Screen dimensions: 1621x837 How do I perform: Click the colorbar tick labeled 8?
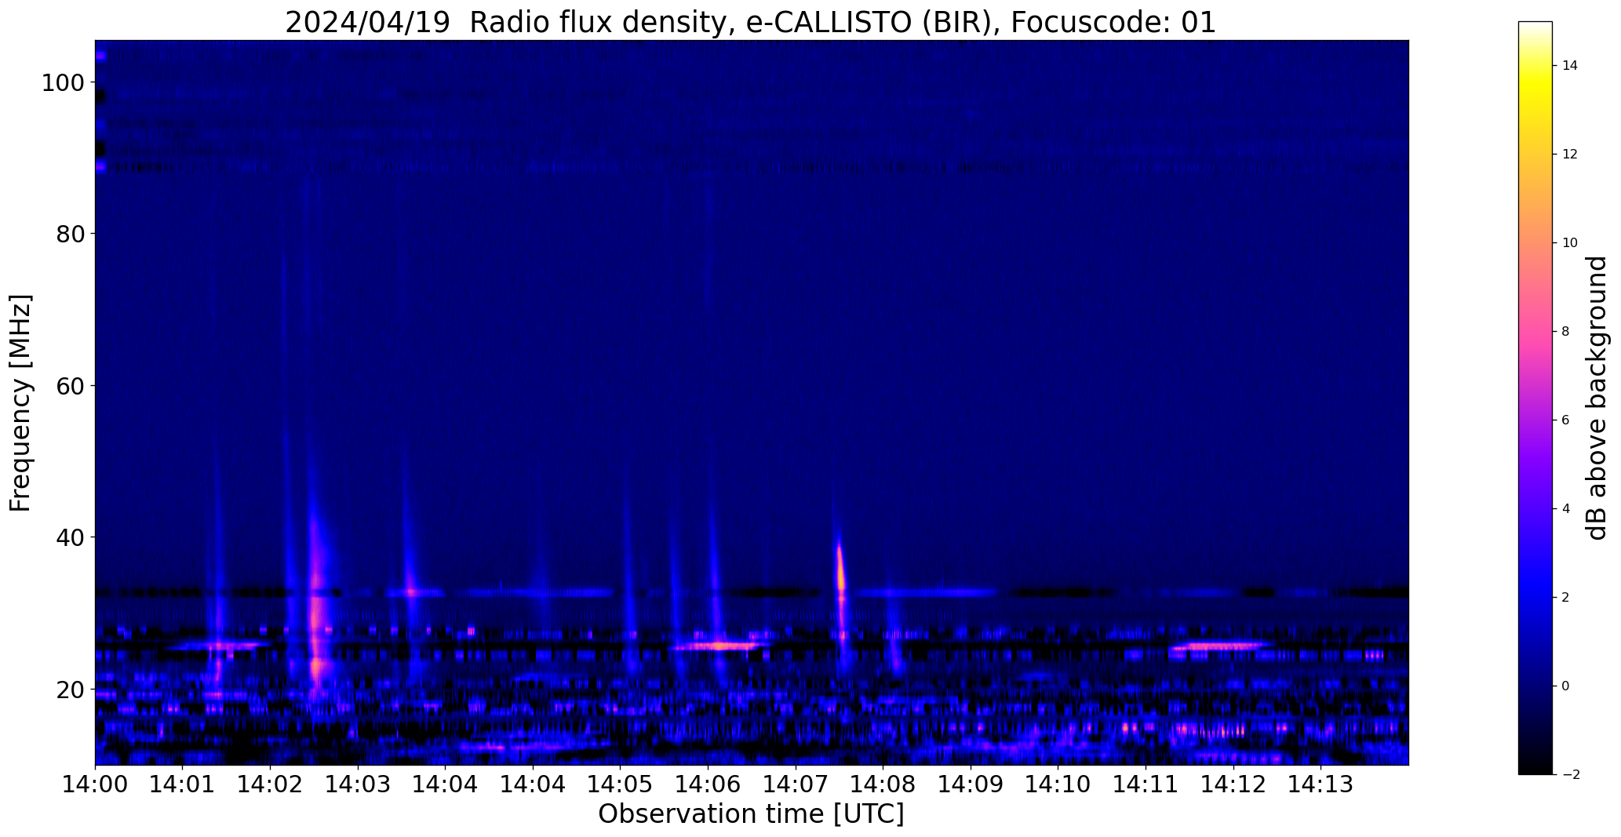click(x=1565, y=332)
